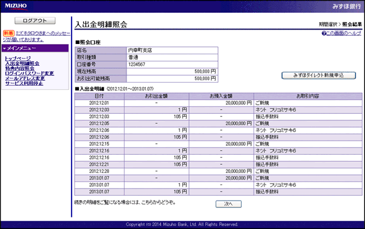The image size is (365, 229).
Task: Collapse the メインメニュー header
Action: coord(35,48)
